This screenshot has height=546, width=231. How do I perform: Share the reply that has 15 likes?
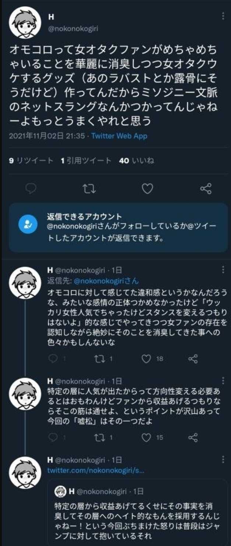click(193, 437)
